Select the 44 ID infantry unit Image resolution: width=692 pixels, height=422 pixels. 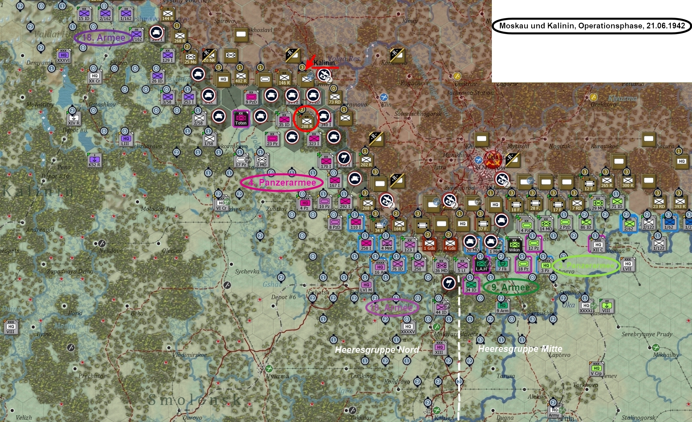[x=441, y=308]
